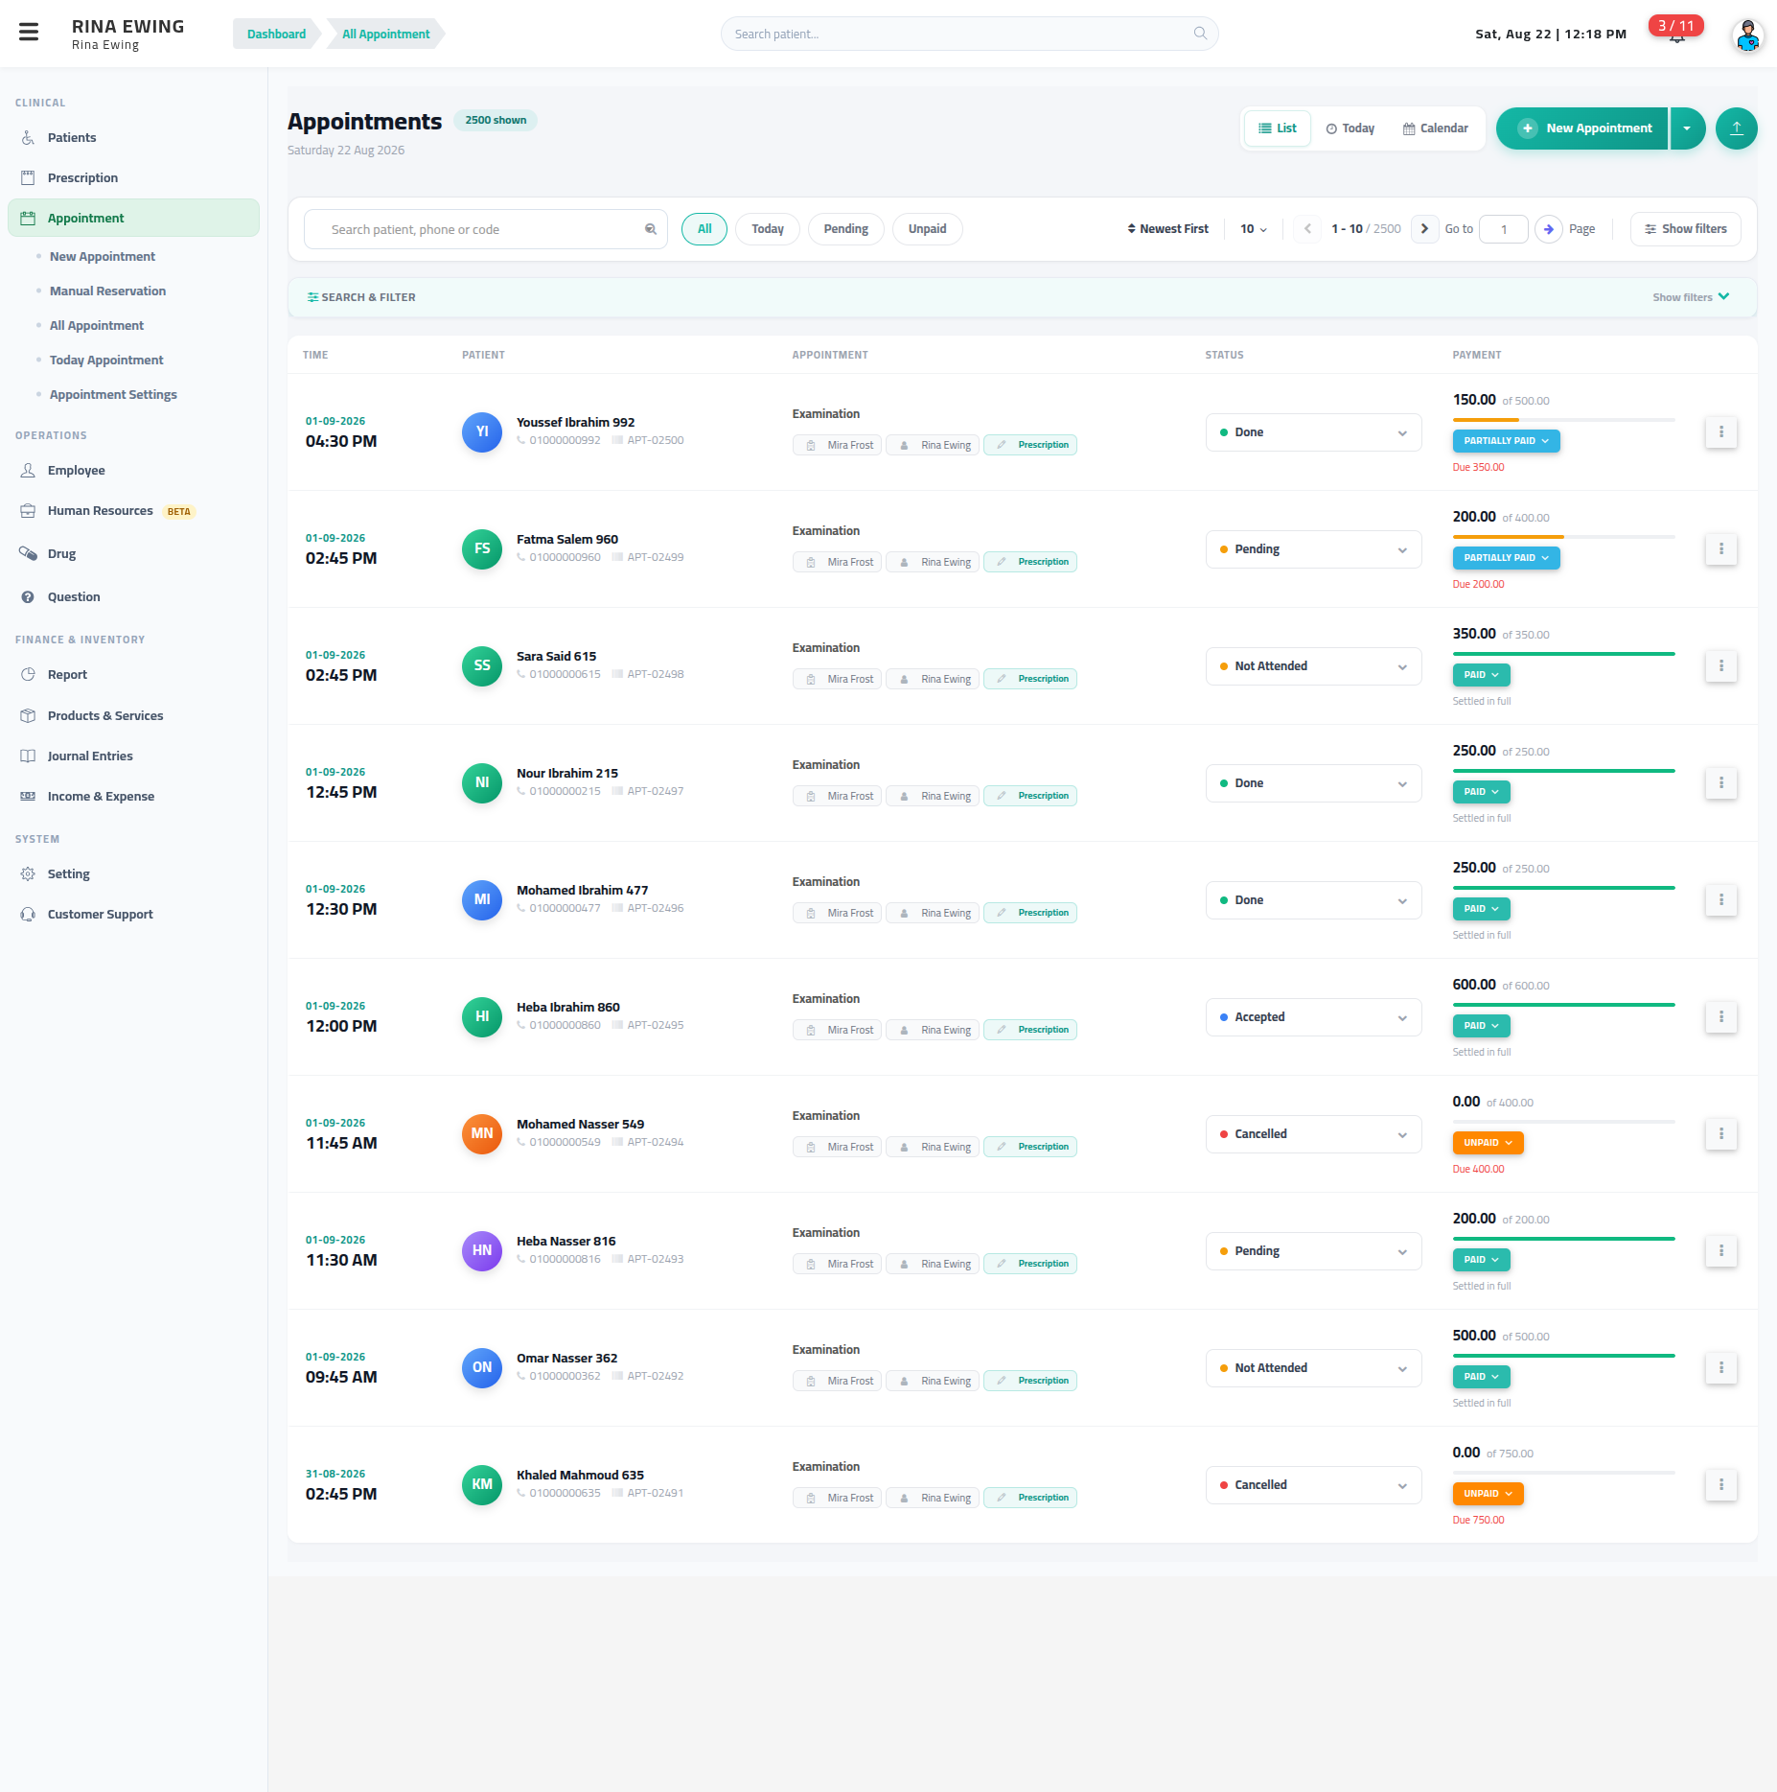Viewport: 1777px width, 1792px height.
Task: Select the All filter chip
Action: (704, 229)
